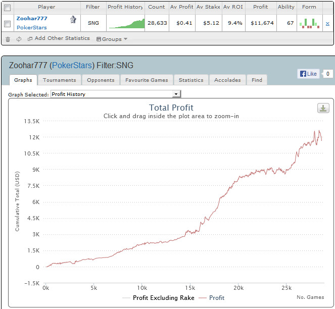Click the Facebook Like button
Viewport: 335px width, 309px height.
point(308,74)
